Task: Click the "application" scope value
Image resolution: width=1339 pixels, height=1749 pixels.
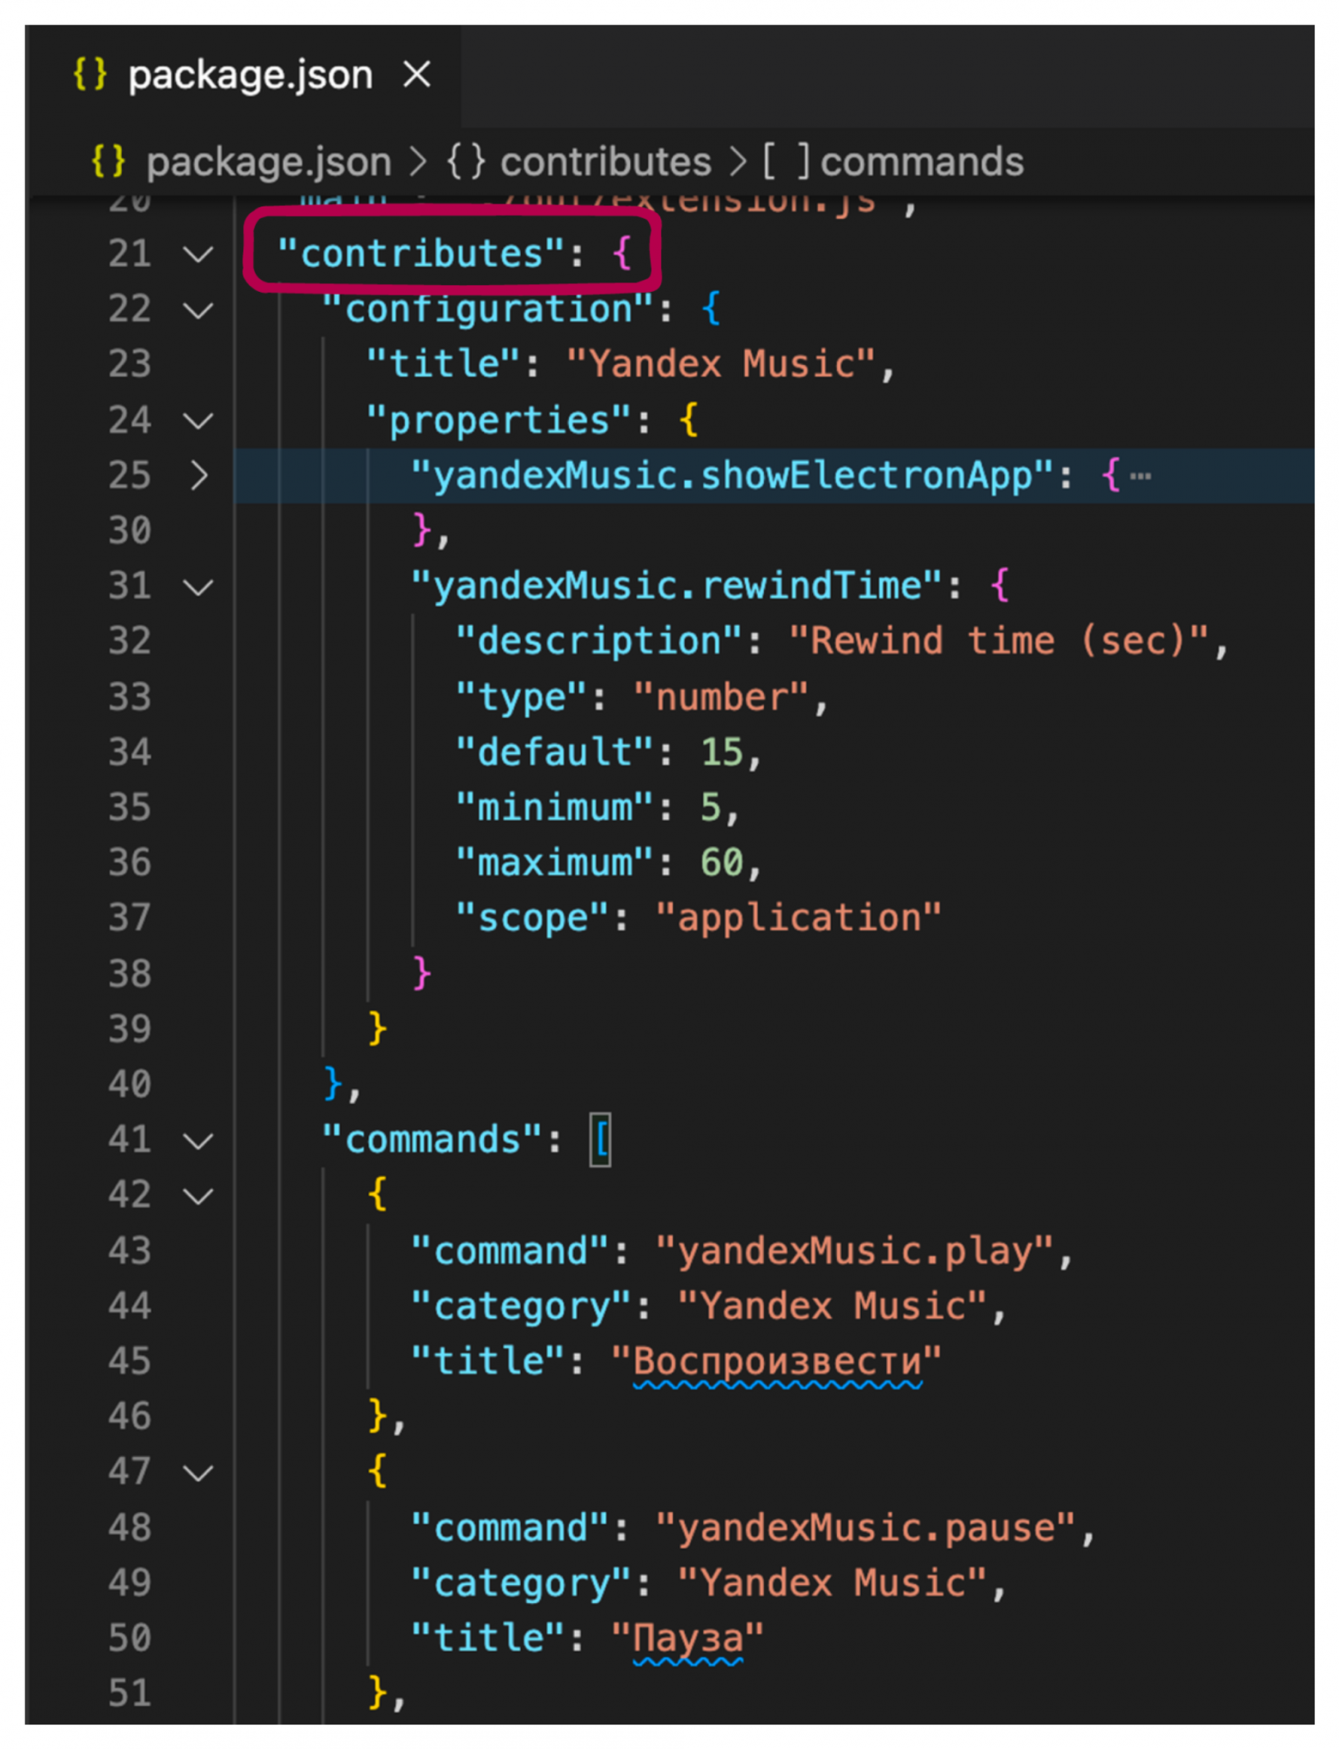Action: (x=799, y=918)
